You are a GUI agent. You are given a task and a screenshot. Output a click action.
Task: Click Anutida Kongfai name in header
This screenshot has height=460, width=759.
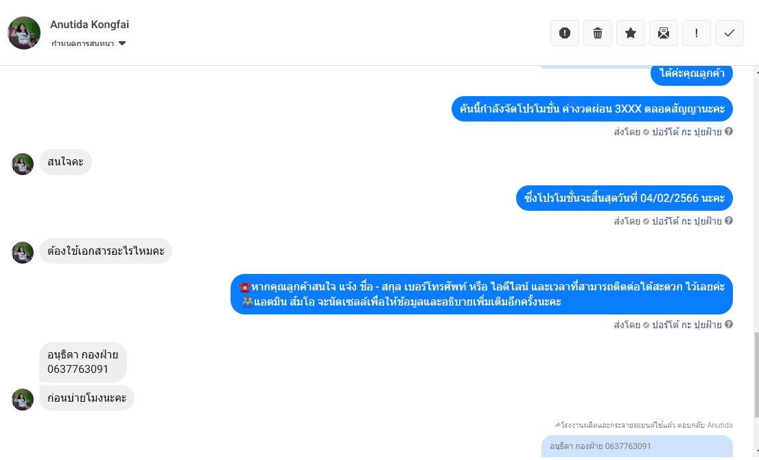(89, 24)
